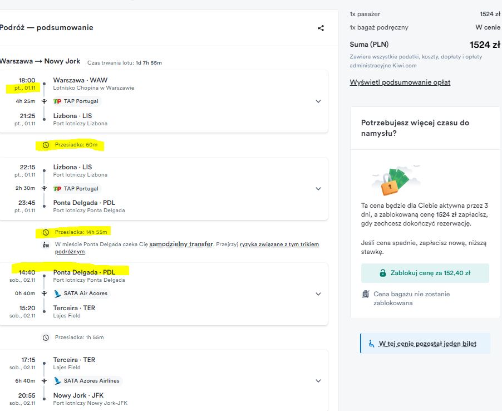This screenshot has width=502, height=411.
Task: Click the 1x pasażer row label
Action: 365,14
